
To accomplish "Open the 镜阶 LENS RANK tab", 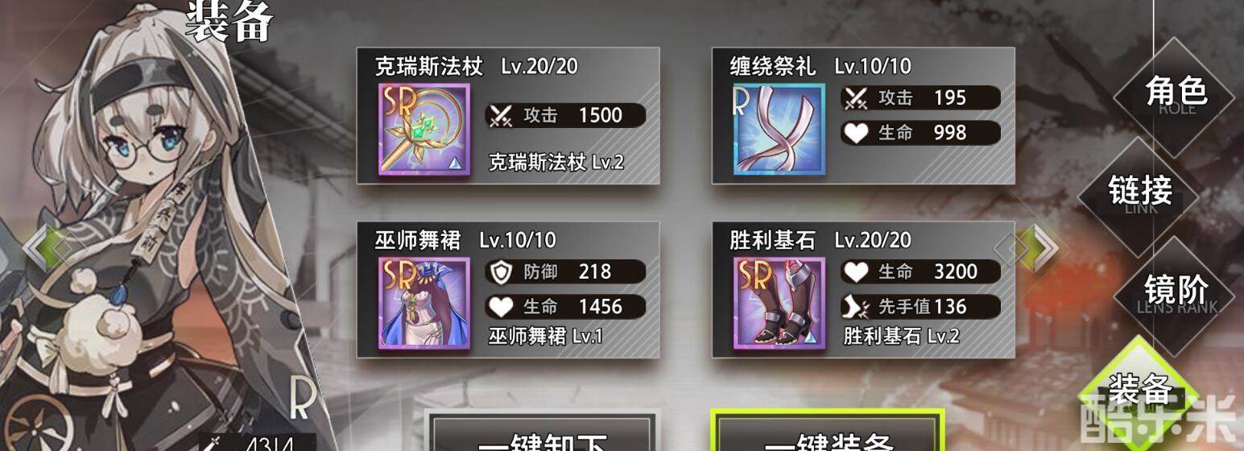I will (x=1176, y=293).
